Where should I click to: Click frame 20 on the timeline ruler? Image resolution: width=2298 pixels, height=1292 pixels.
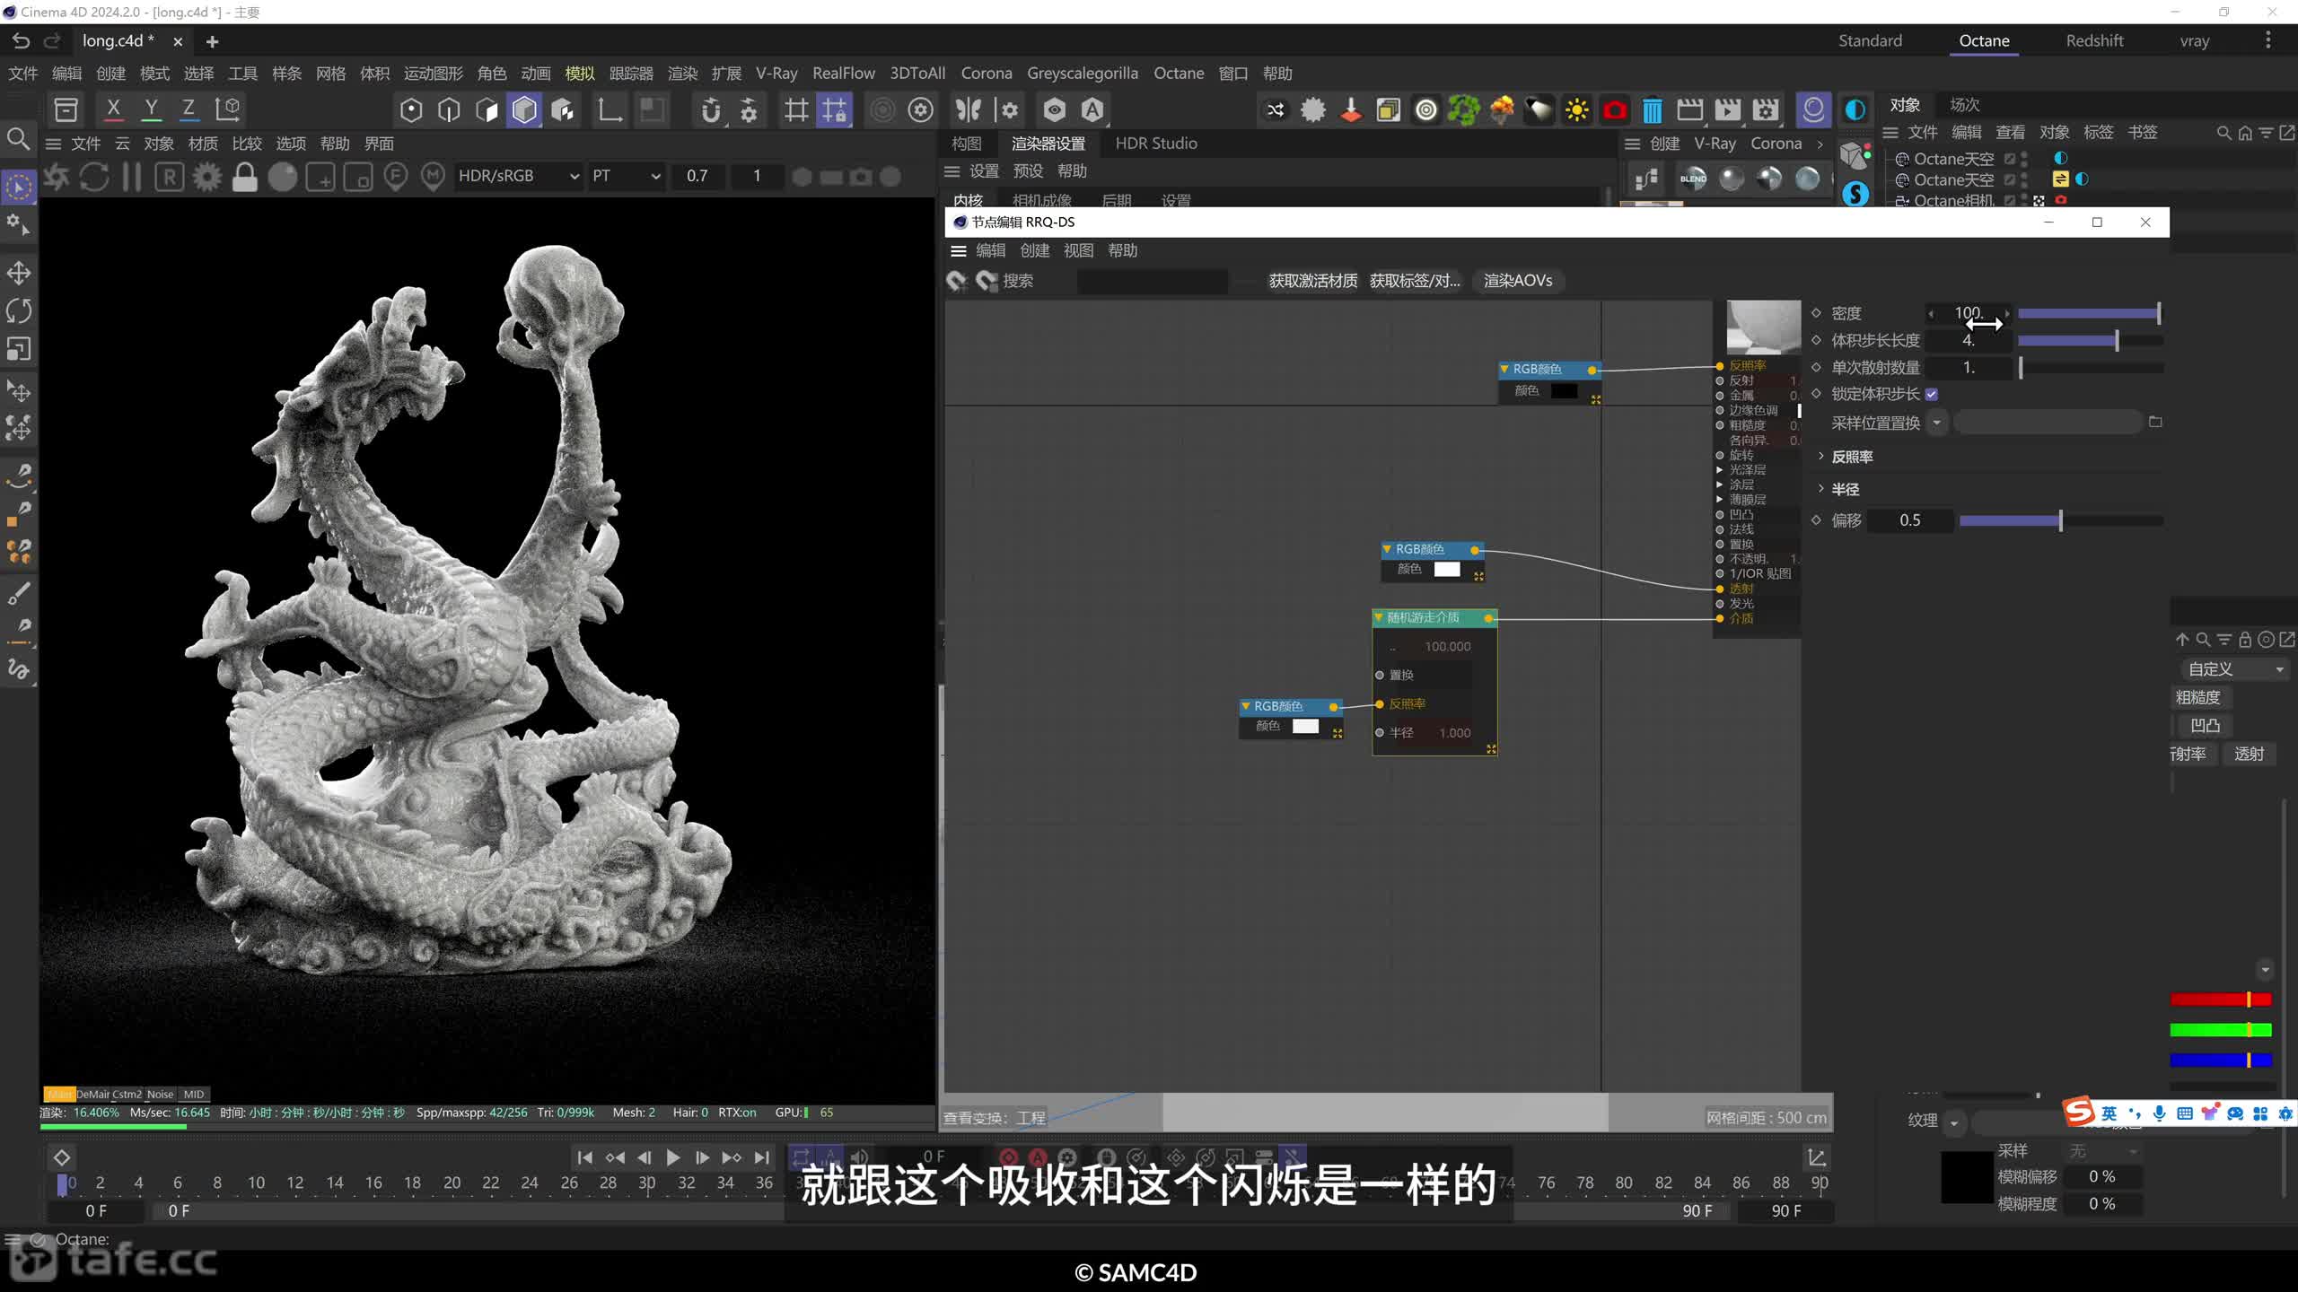click(452, 1183)
